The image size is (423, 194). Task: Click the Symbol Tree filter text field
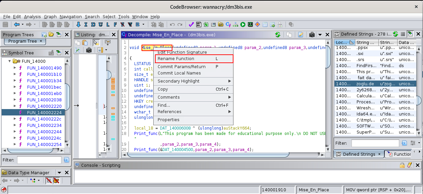pos(39,160)
